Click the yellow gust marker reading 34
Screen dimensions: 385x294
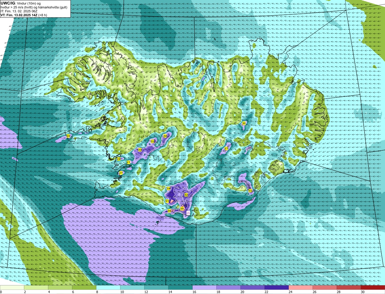pos(165,136)
